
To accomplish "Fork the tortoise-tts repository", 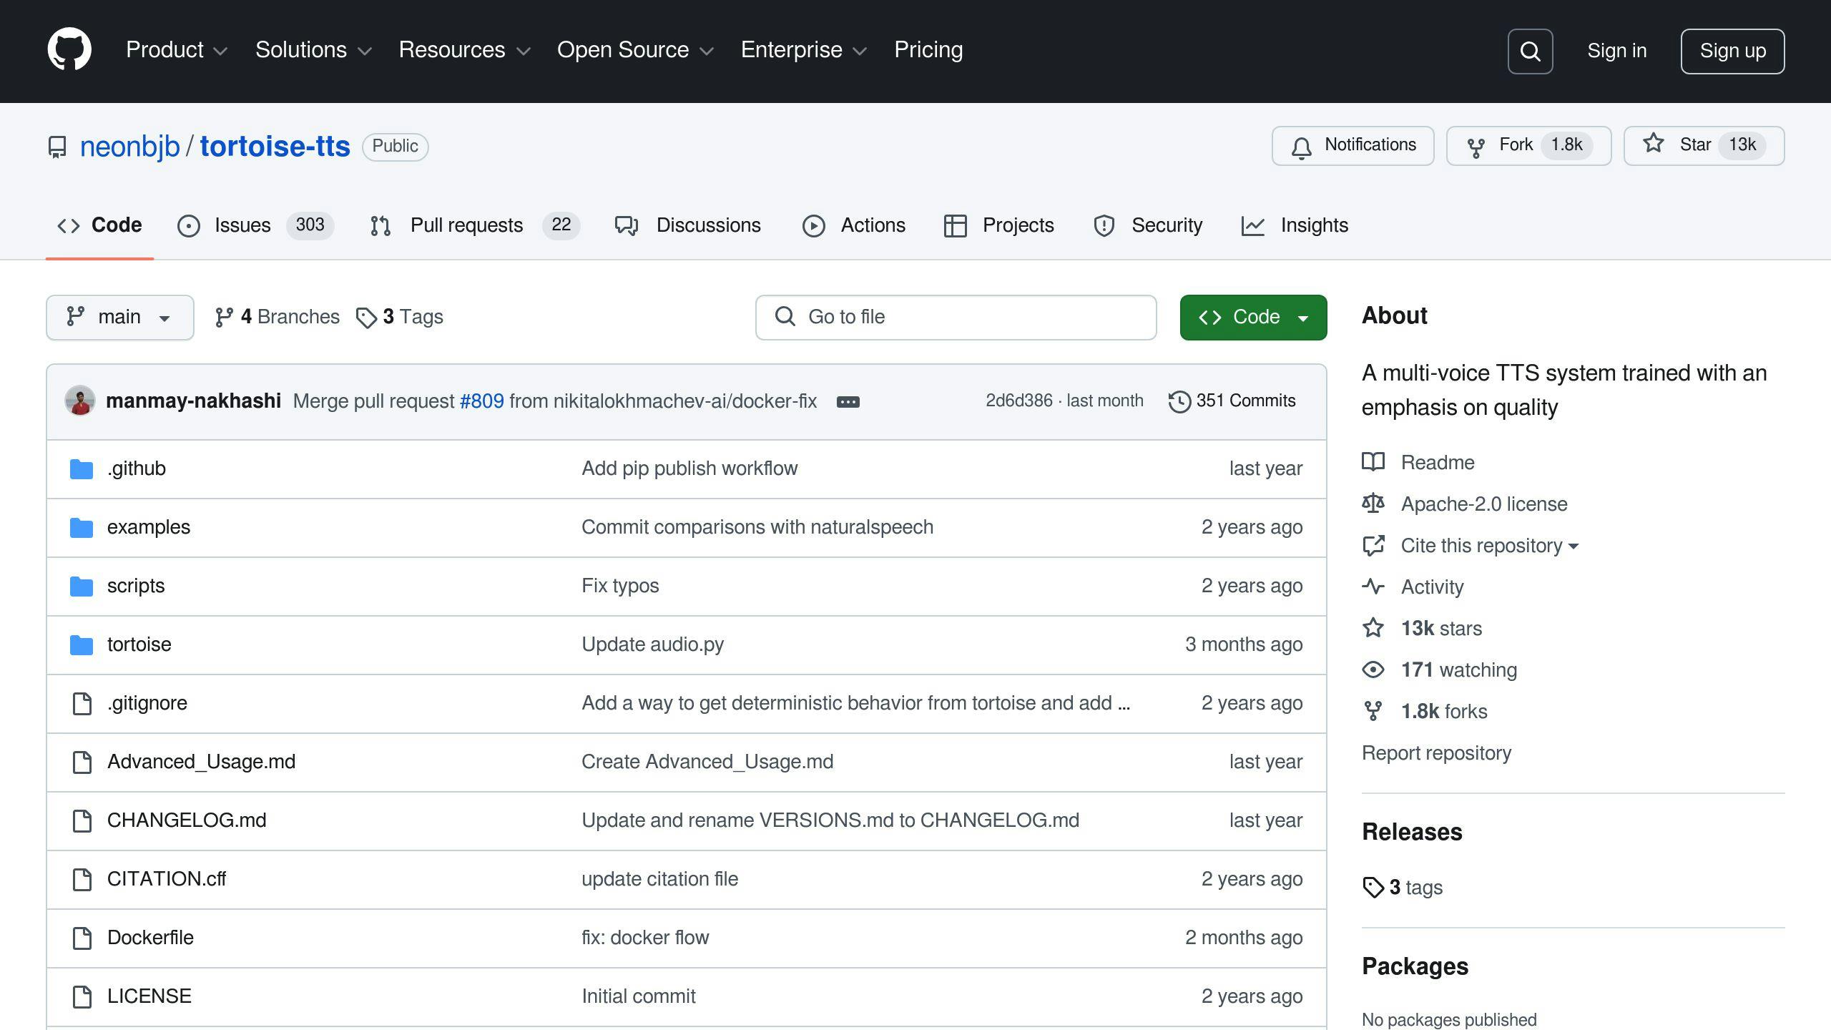I will (1528, 146).
